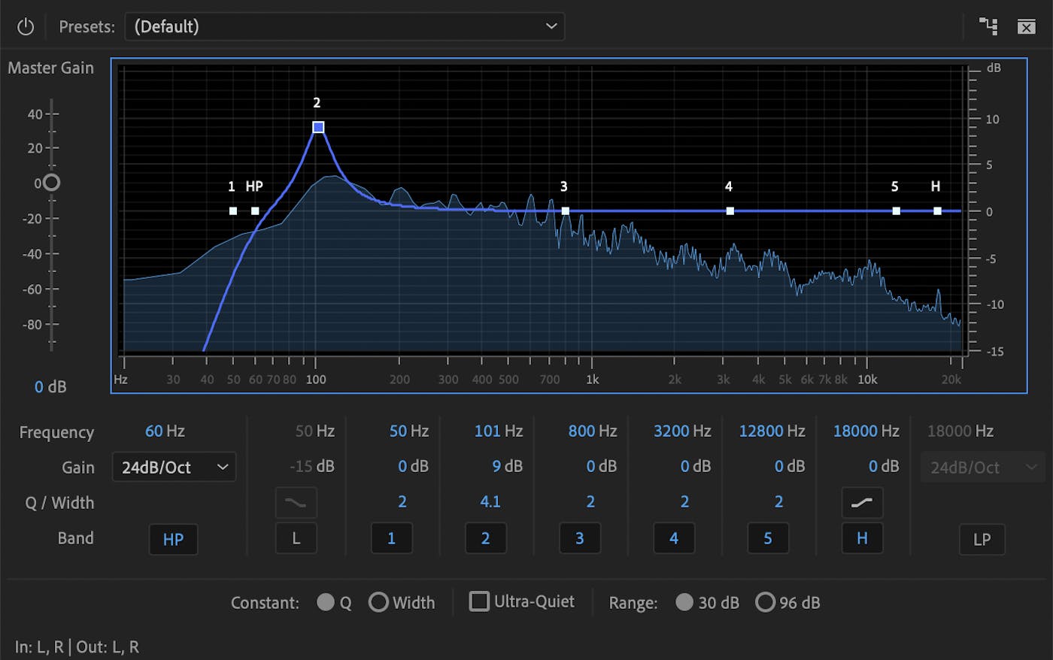Select control point 2 on EQ curve
This screenshot has height=660, width=1053.
click(x=318, y=127)
